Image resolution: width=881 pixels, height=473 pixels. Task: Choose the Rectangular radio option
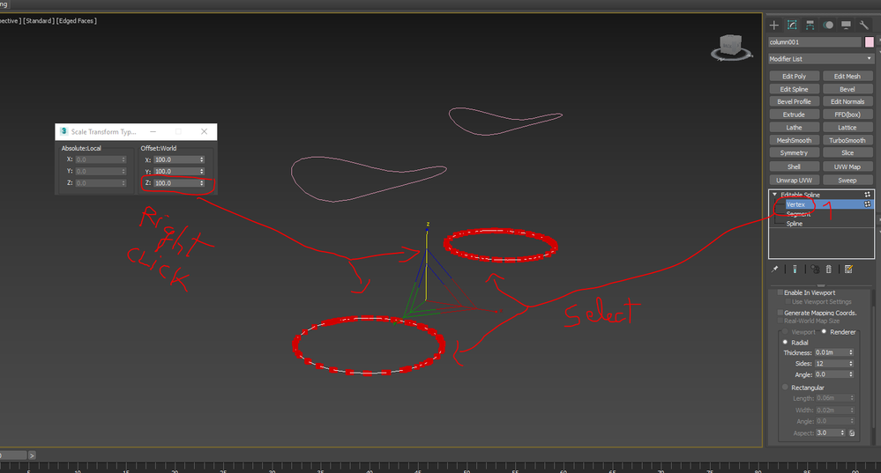click(x=785, y=388)
